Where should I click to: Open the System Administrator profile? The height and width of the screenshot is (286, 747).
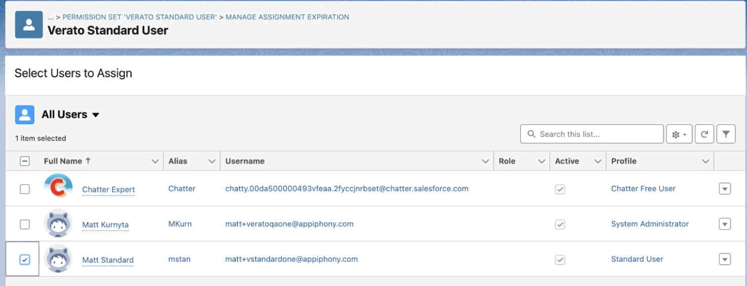coord(650,224)
